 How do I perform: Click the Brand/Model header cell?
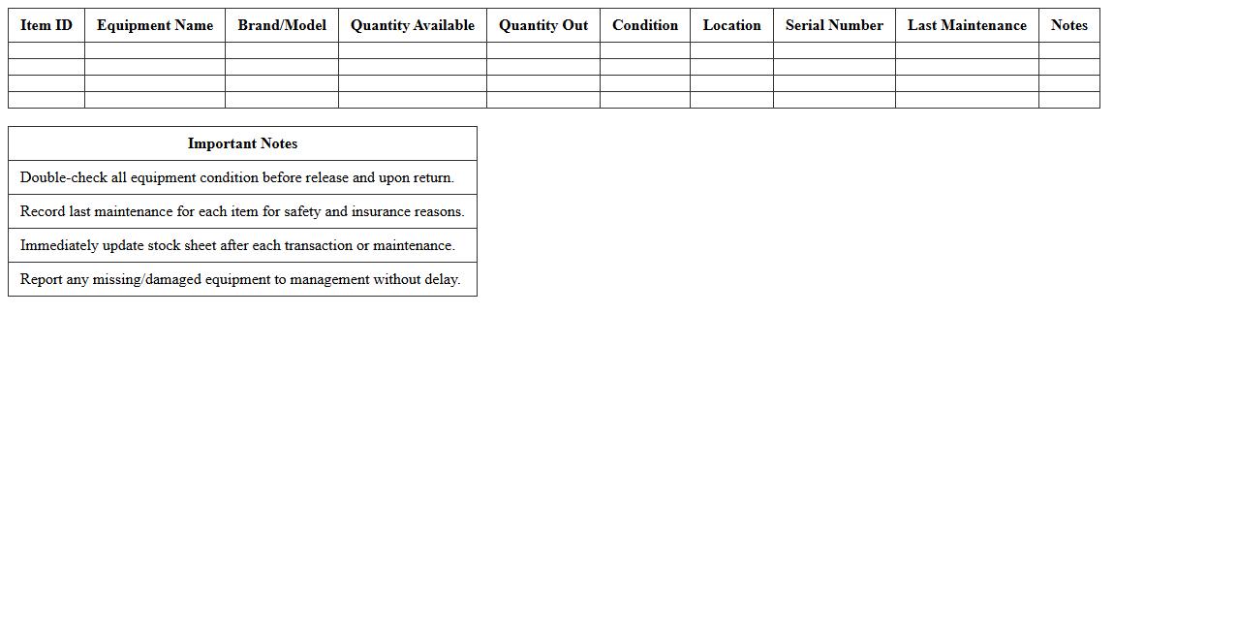click(282, 25)
